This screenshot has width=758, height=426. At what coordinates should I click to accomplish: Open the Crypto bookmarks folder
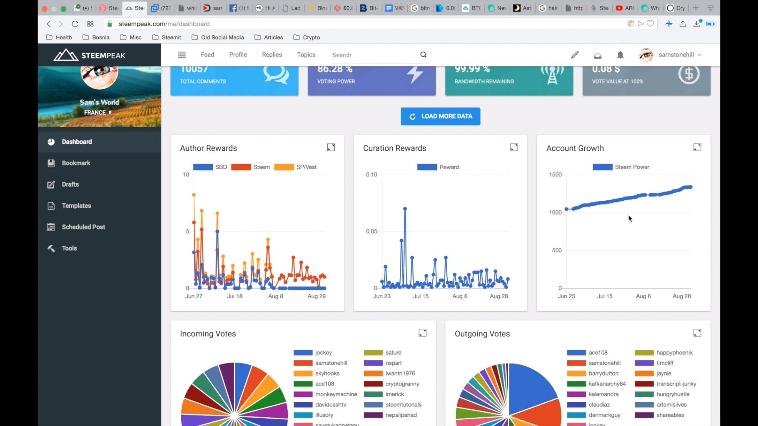(x=307, y=37)
